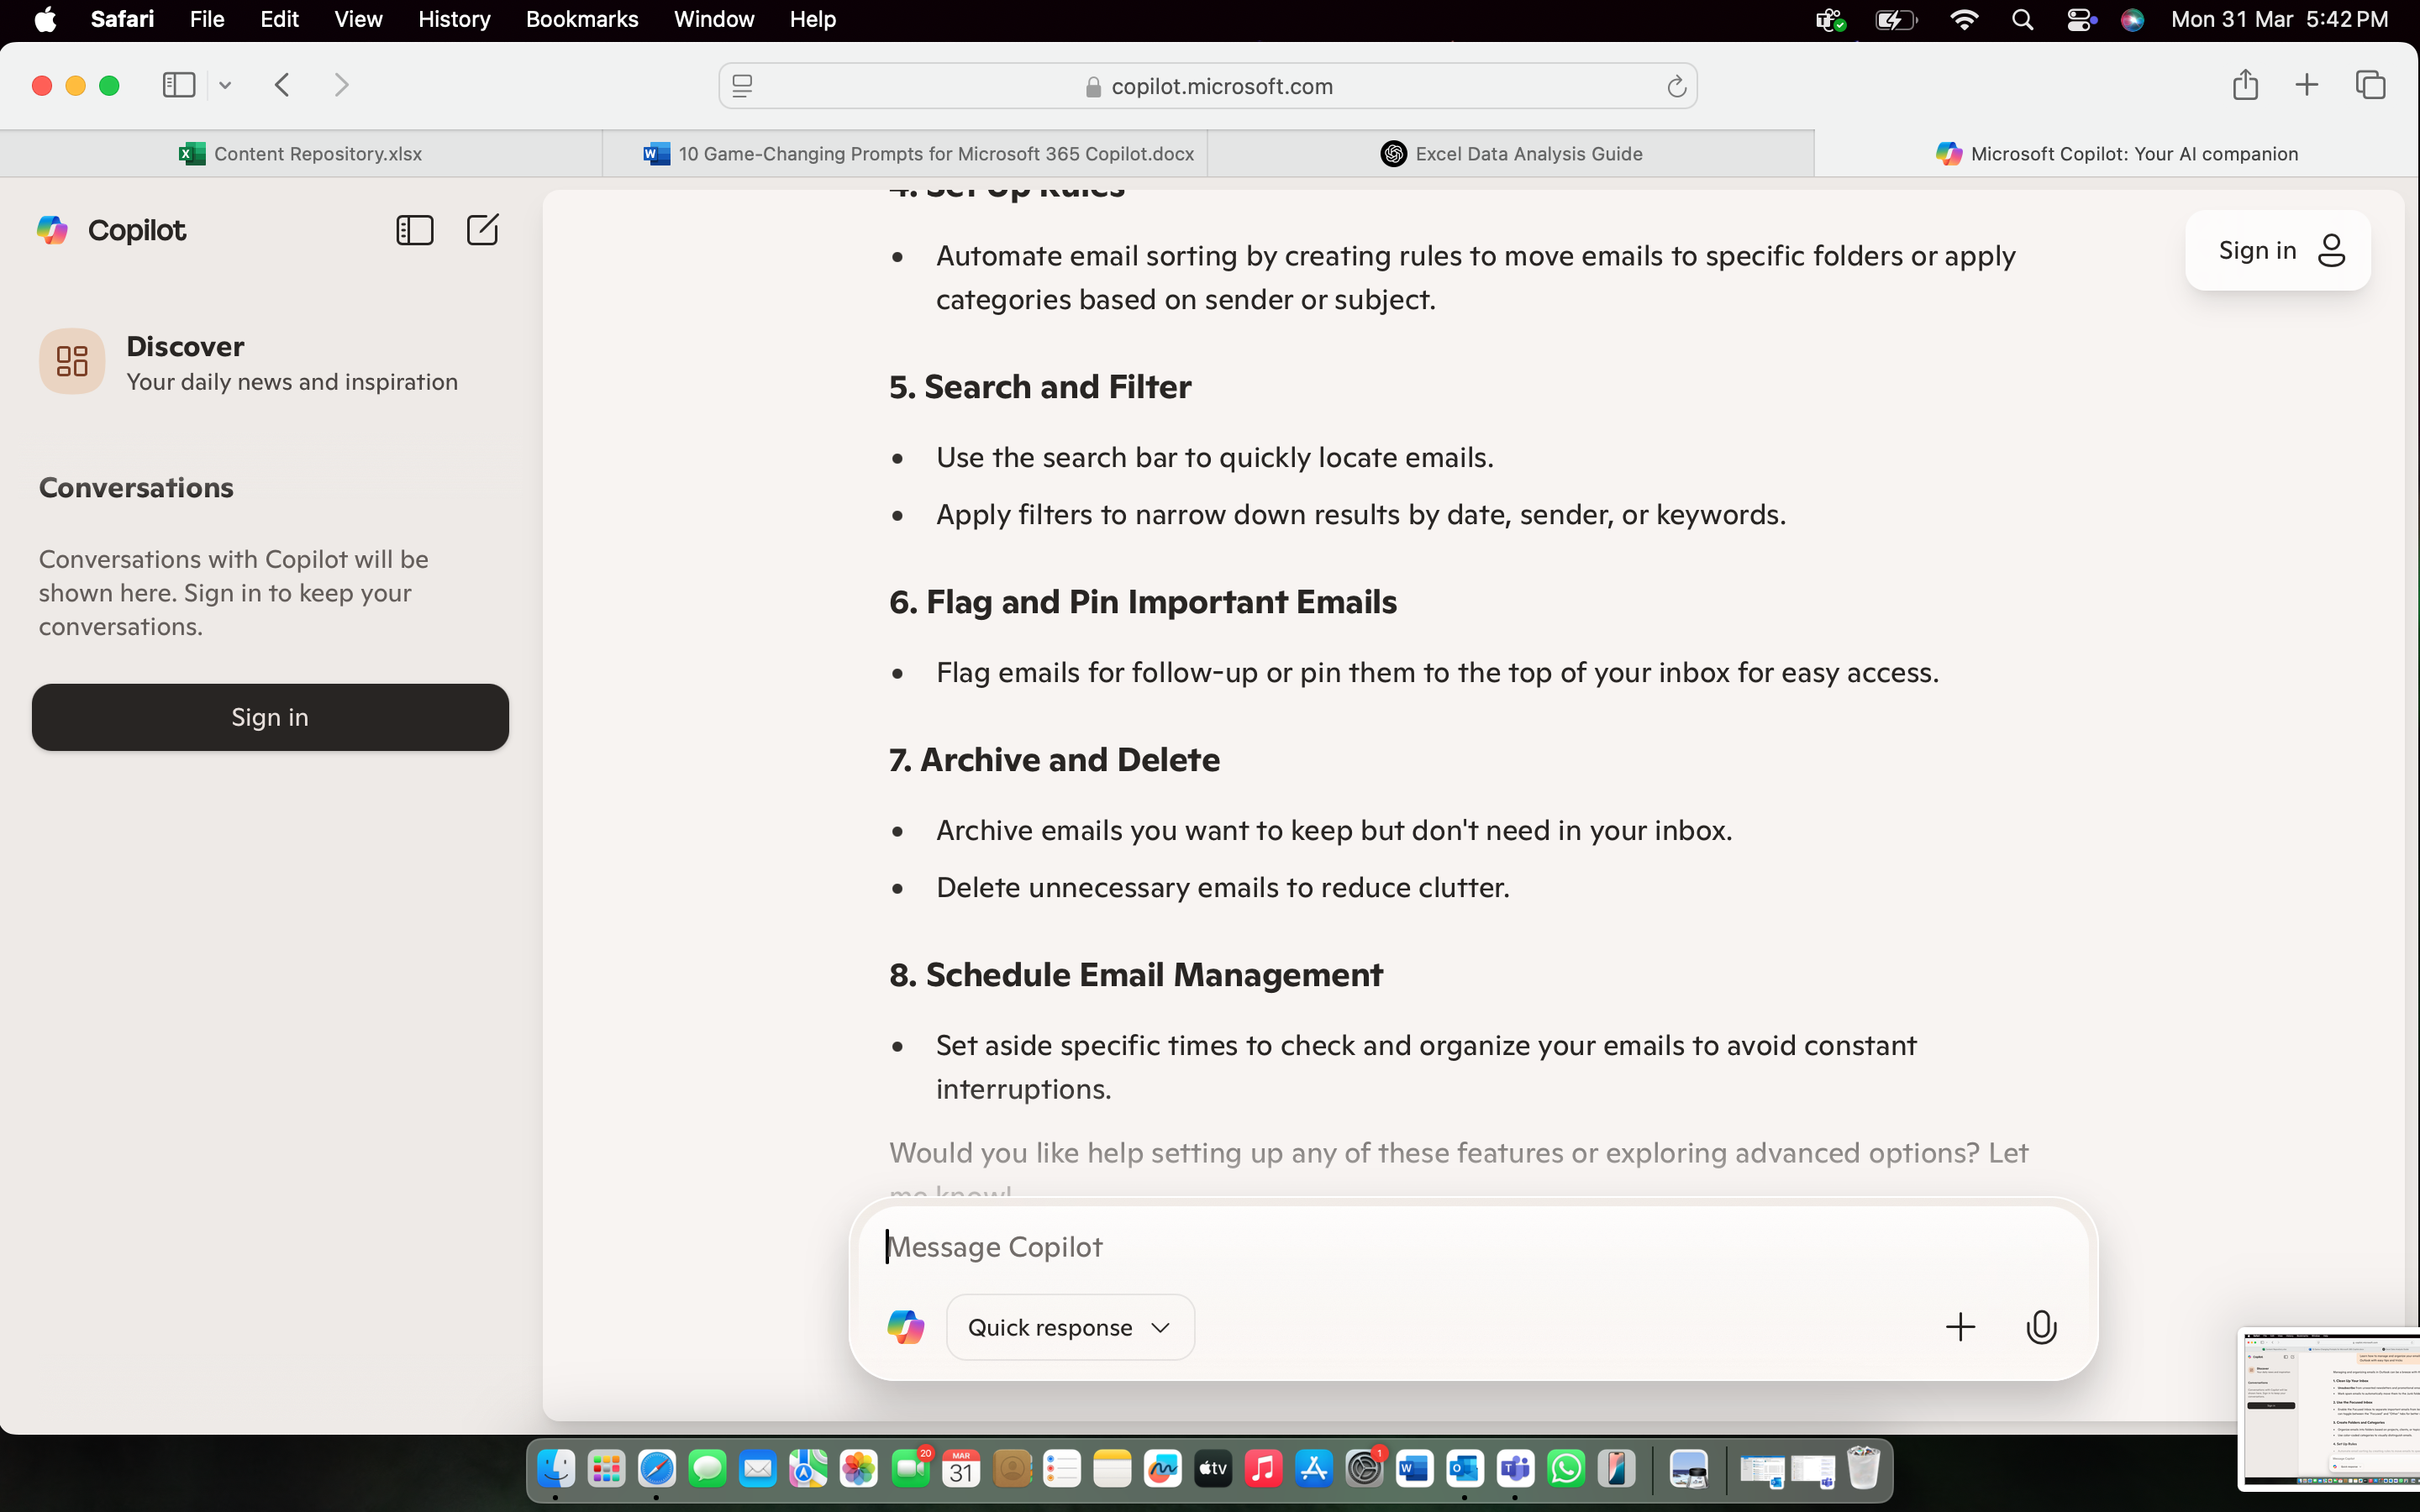Click the microphone voice input icon
Image resolution: width=2420 pixels, height=1512 pixels.
pyautogui.click(x=2040, y=1327)
